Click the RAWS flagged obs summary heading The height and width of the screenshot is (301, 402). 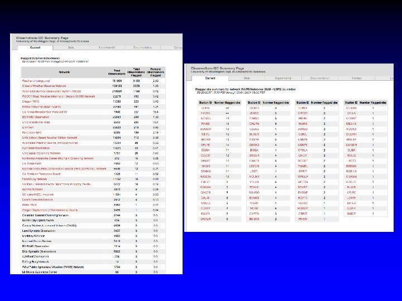pyautogui.click(x=245, y=89)
